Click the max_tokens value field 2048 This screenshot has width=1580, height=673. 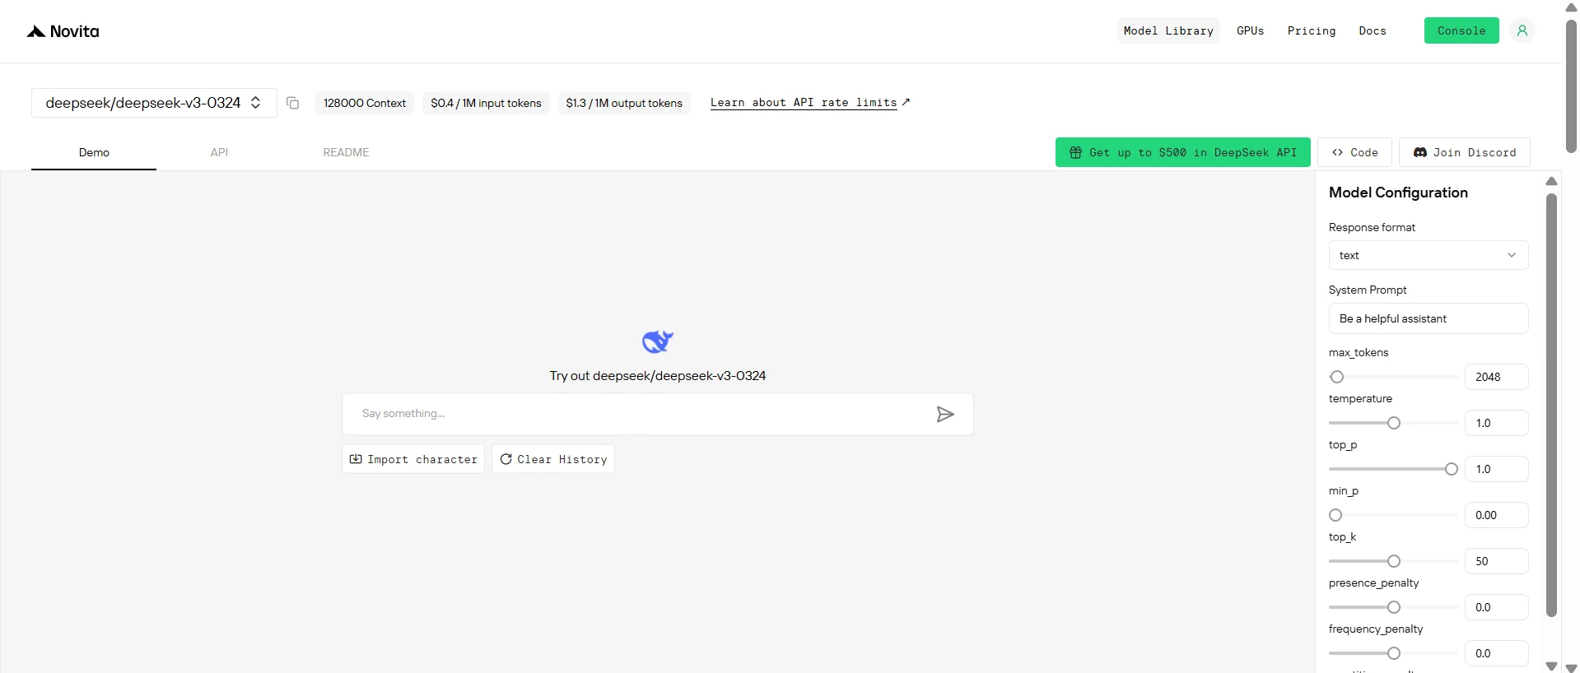pos(1497,377)
